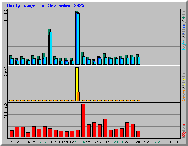The height and width of the screenshot is (146, 188).
Task: Click the day 31 label on the axis
Action: 176,142
